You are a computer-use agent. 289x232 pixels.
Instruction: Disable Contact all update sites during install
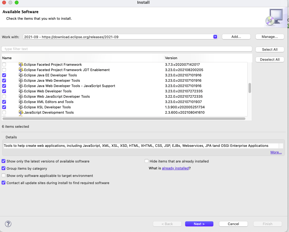pyautogui.click(x=3, y=183)
